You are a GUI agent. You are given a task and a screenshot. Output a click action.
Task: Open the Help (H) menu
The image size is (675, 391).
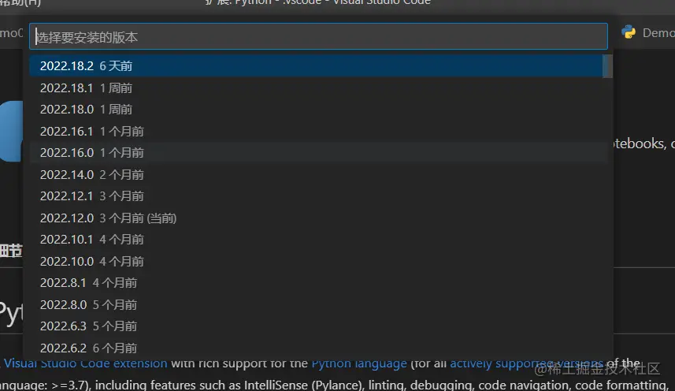coord(20,2)
